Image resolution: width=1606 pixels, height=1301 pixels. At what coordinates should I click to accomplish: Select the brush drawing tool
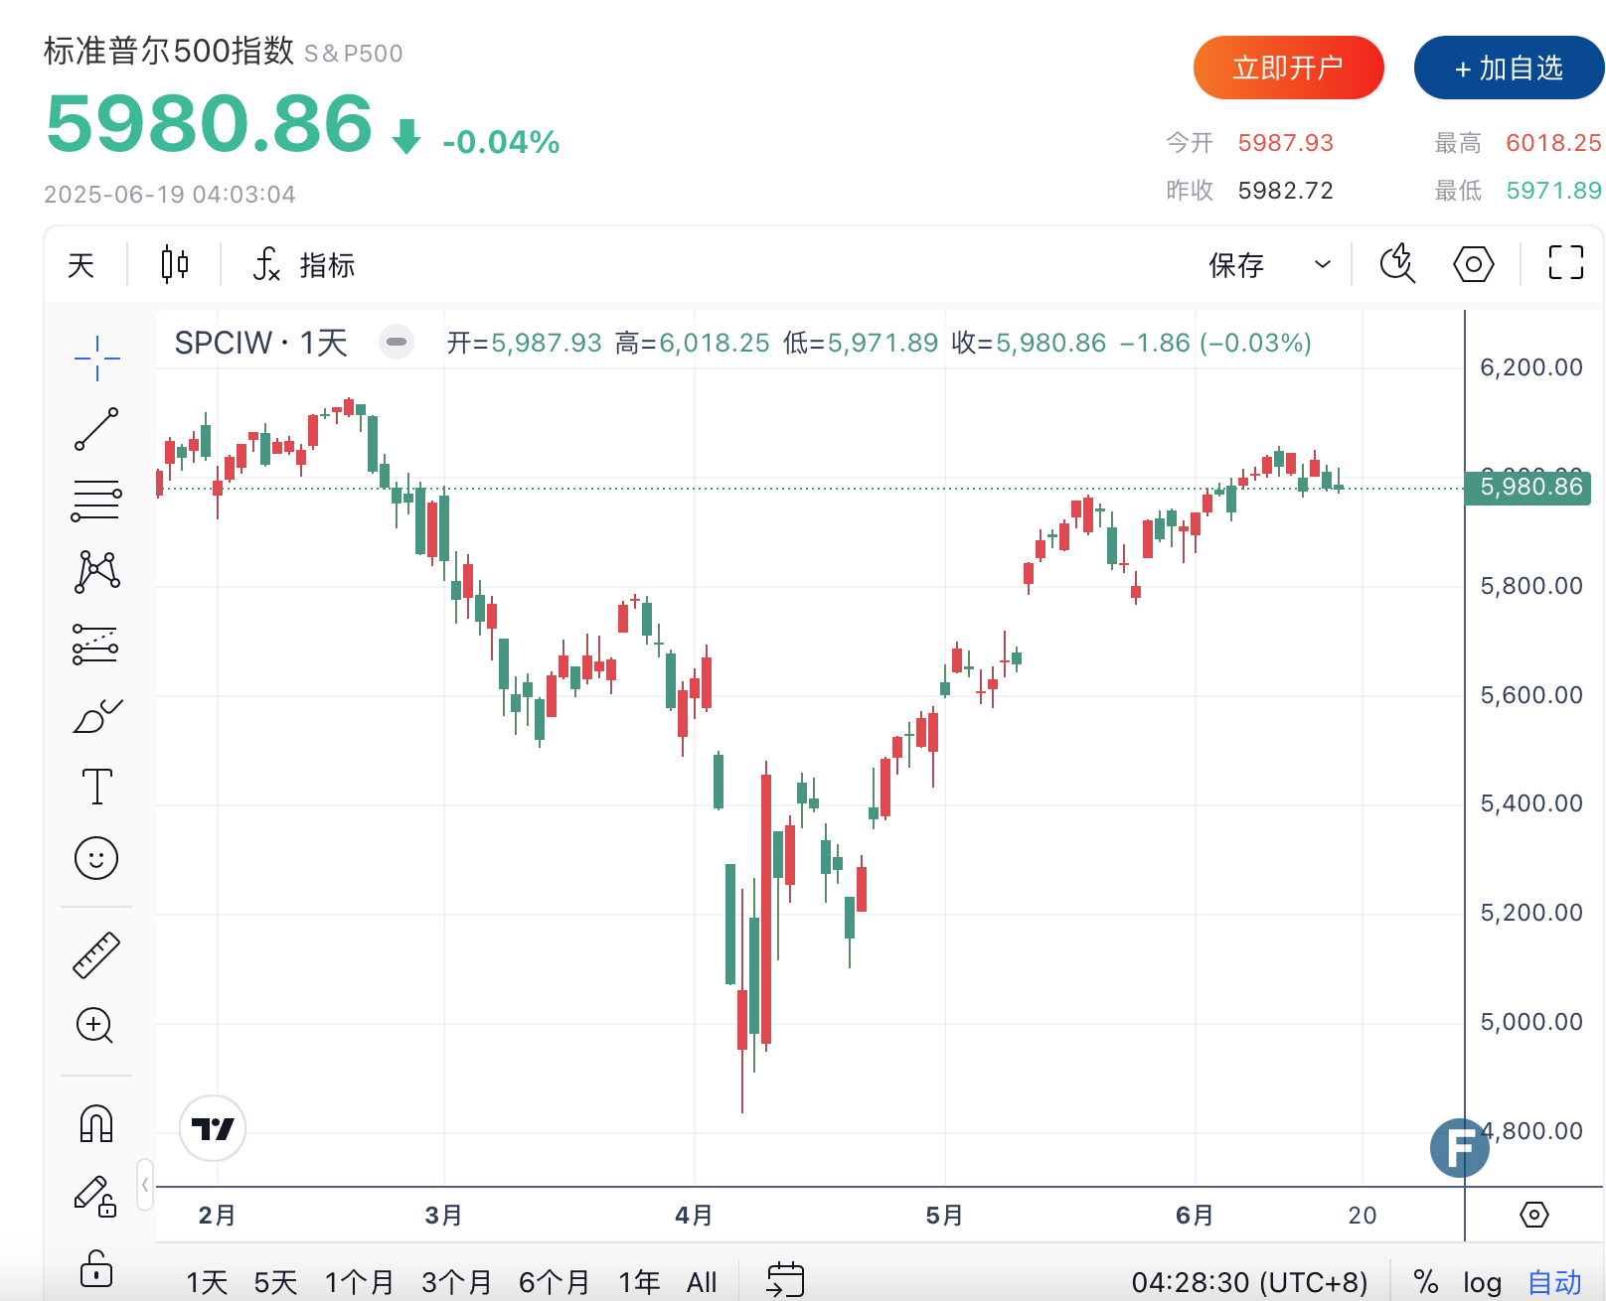coord(96,715)
